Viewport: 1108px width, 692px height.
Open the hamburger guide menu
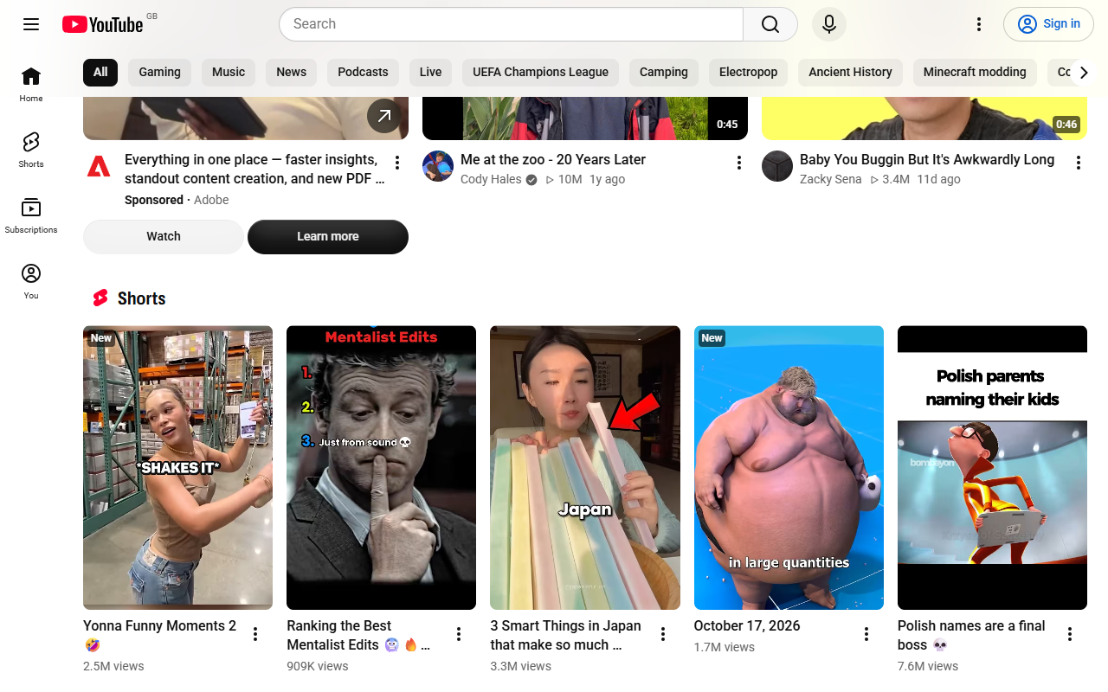pyautogui.click(x=31, y=24)
